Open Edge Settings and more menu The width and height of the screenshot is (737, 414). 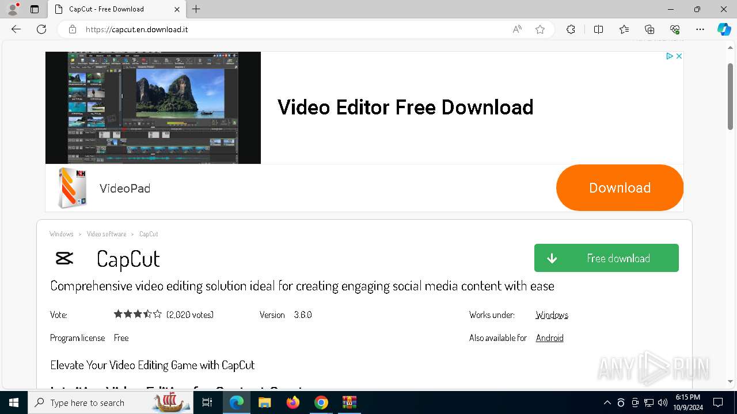tap(700, 29)
